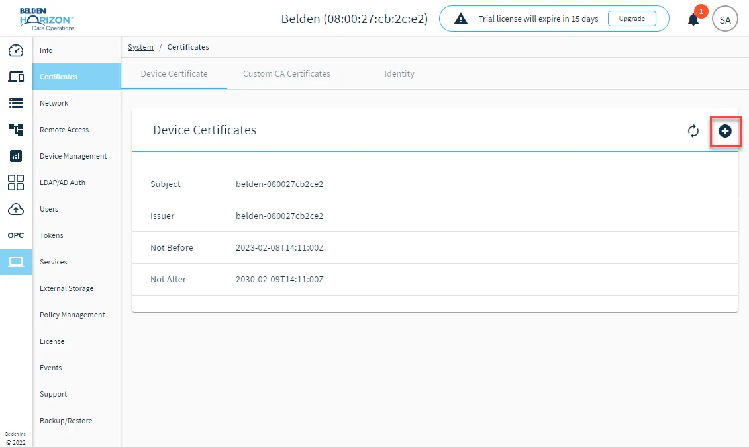Select Certificates in the System menu
749x447 pixels.
point(76,76)
